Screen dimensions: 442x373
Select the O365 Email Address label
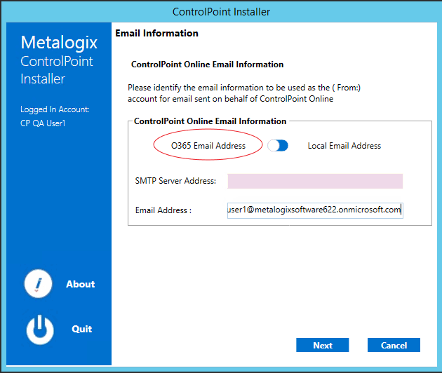[208, 146]
